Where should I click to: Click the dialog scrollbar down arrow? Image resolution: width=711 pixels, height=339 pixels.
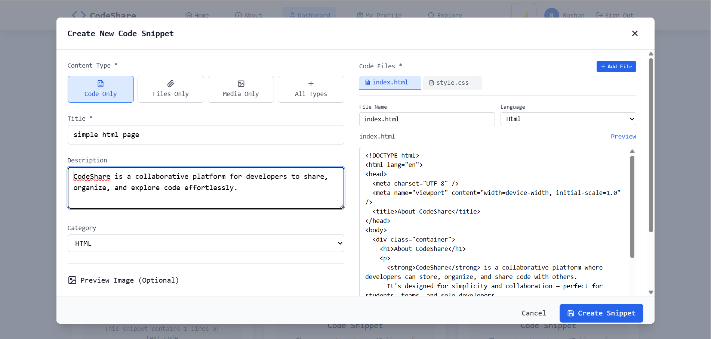[651, 292]
